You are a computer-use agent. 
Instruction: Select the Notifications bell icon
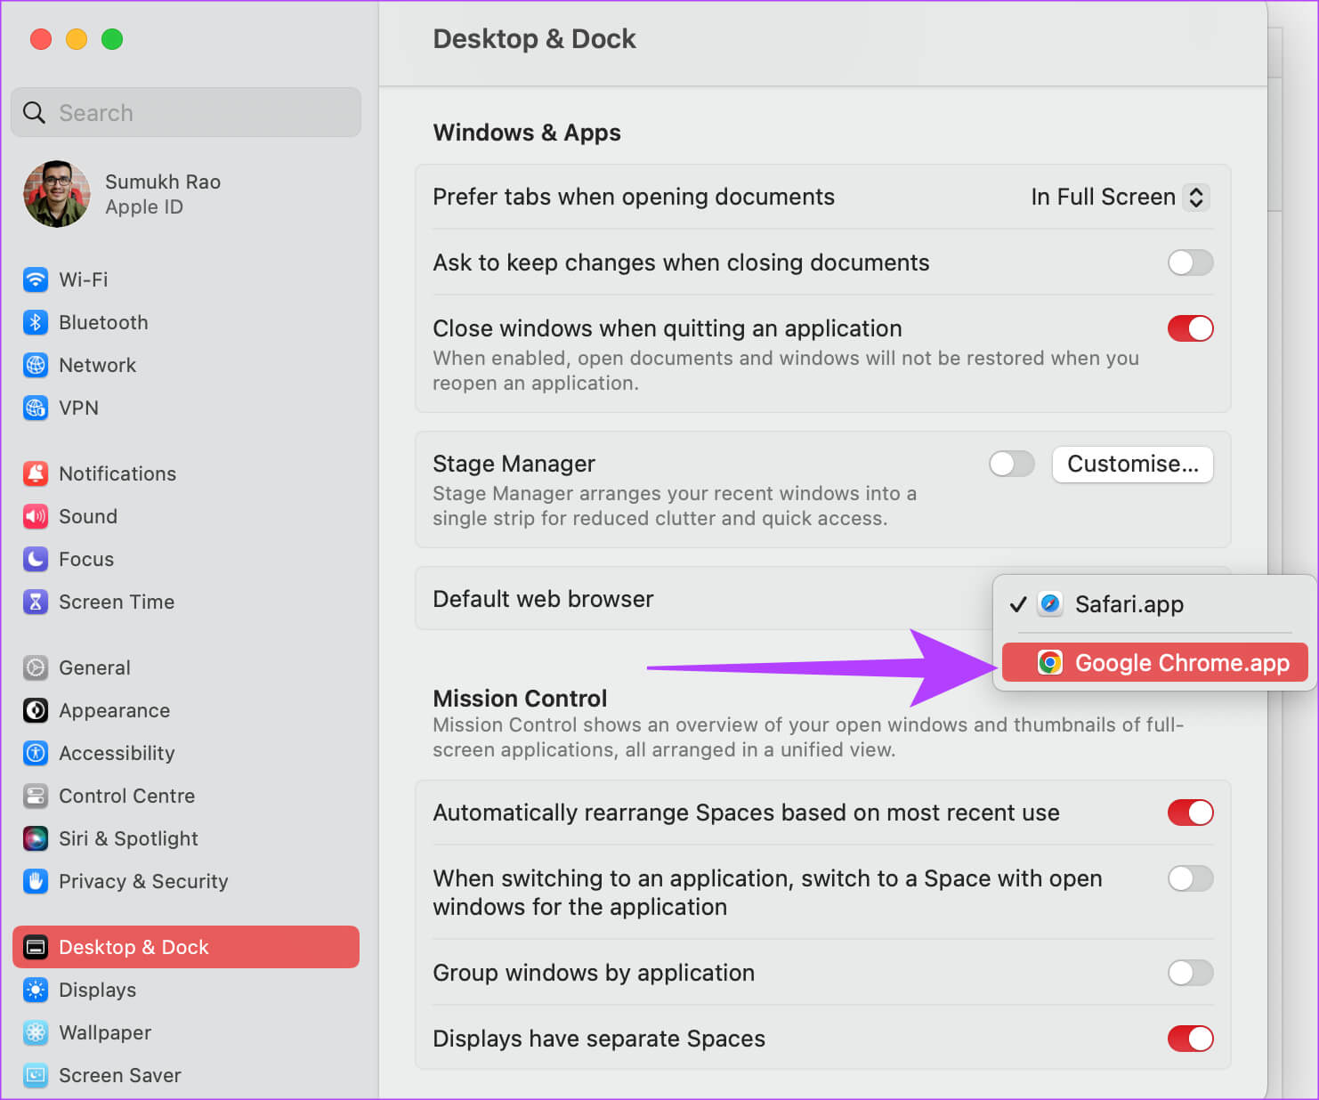(36, 473)
